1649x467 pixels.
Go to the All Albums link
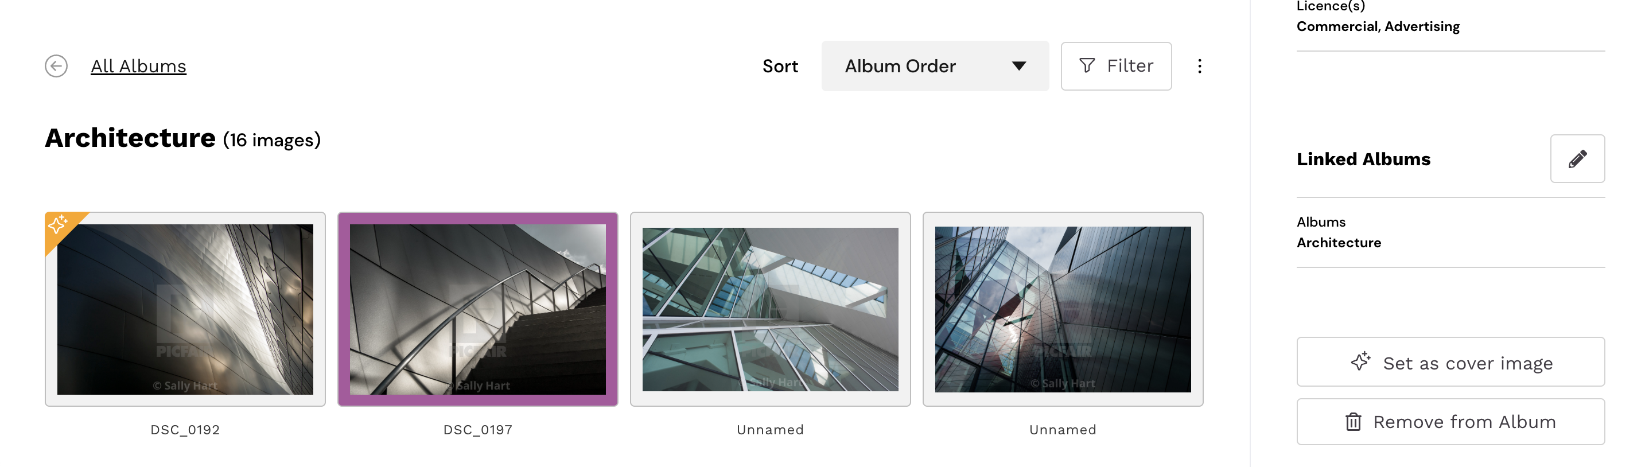pyautogui.click(x=138, y=66)
